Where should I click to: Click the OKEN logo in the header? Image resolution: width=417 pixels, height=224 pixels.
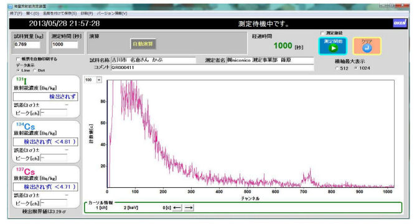coord(400,23)
